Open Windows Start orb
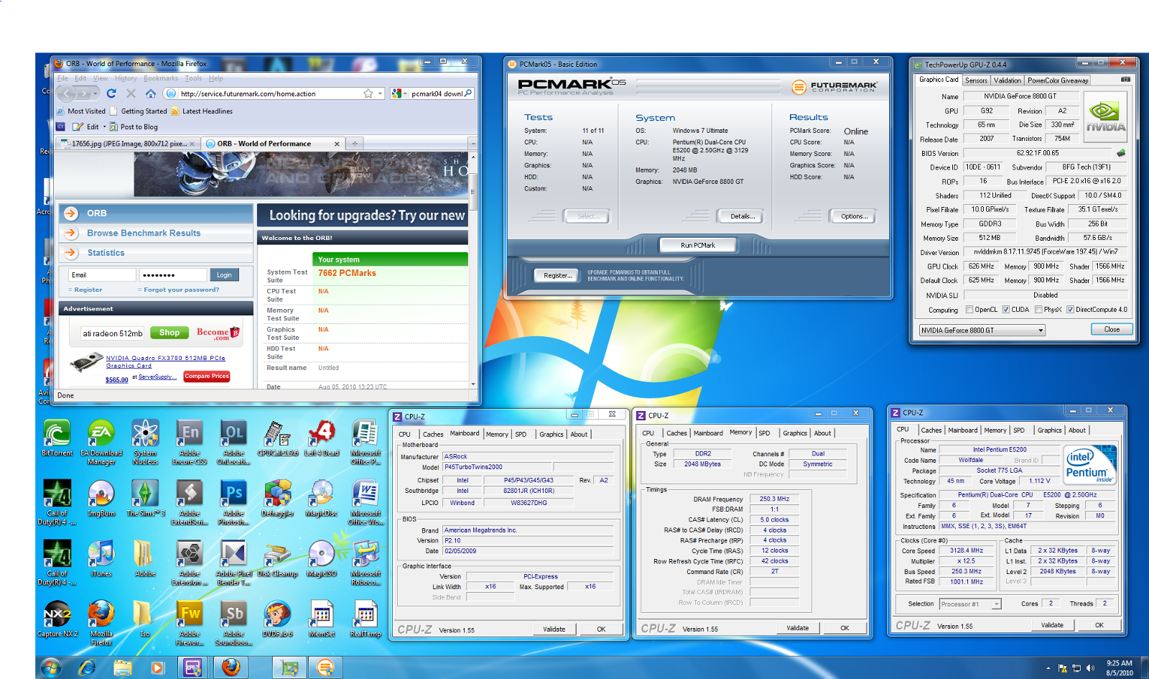The height and width of the screenshot is (679, 1149). click(50, 668)
